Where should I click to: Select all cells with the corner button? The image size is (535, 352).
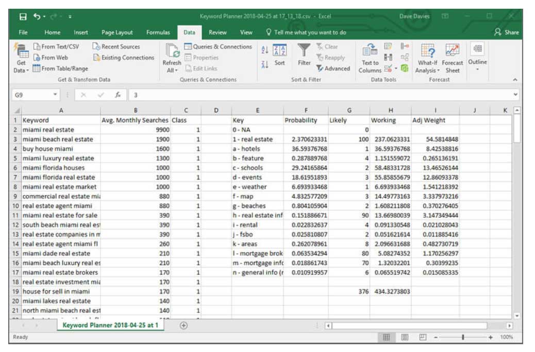pos(16,111)
